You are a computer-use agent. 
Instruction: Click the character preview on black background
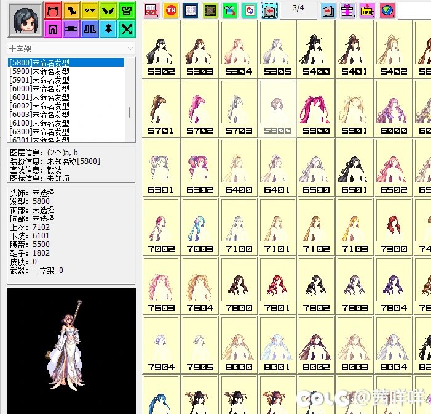(71, 351)
